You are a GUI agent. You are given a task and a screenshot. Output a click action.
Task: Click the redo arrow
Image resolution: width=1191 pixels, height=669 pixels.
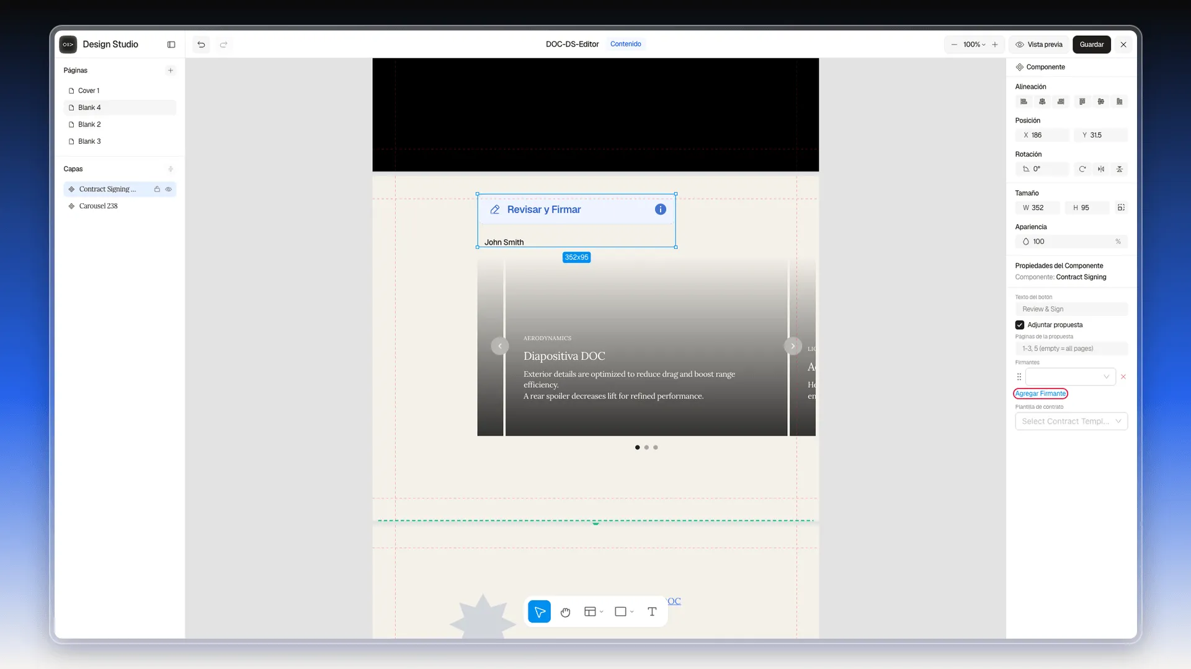pyautogui.click(x=223, y=45)
